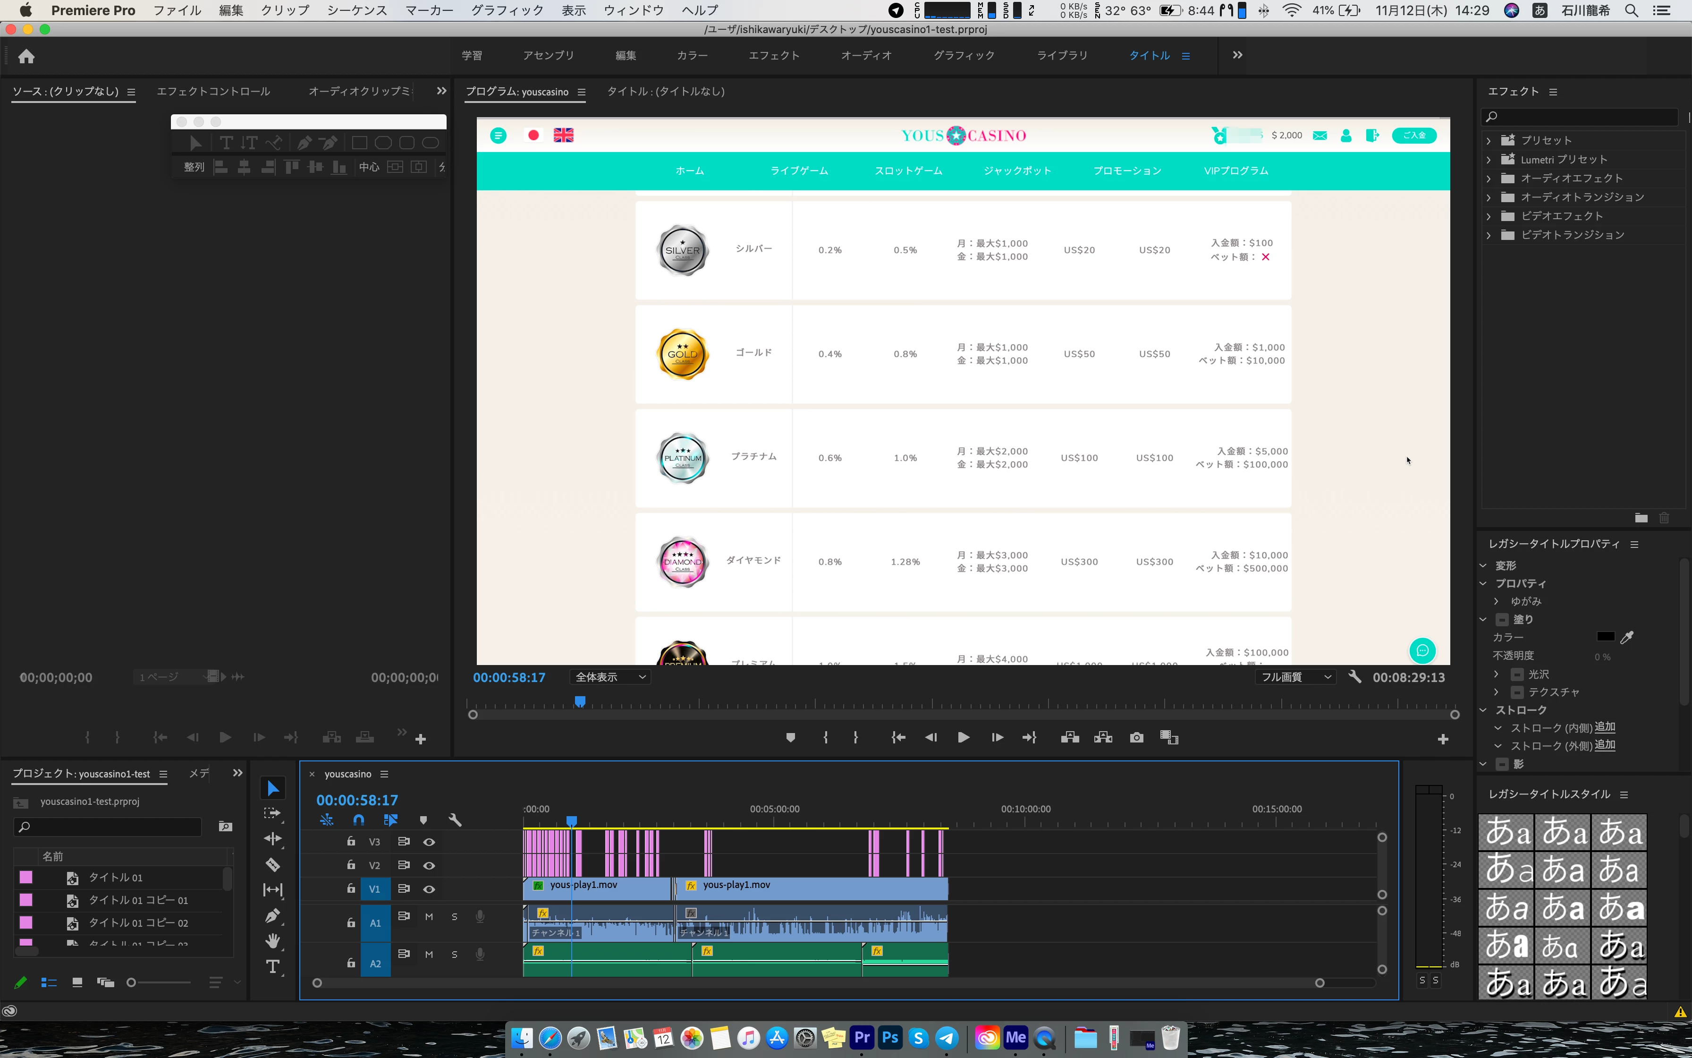
Task: Choose the Track Select Forward tool
Action: click(x=272, y=813)
